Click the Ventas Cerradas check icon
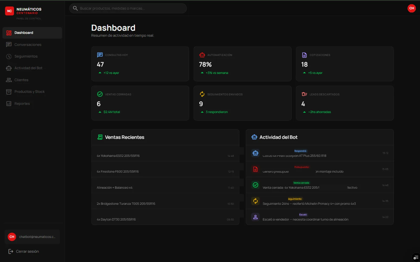Screen dimensions: 420x262 (100, 94)
